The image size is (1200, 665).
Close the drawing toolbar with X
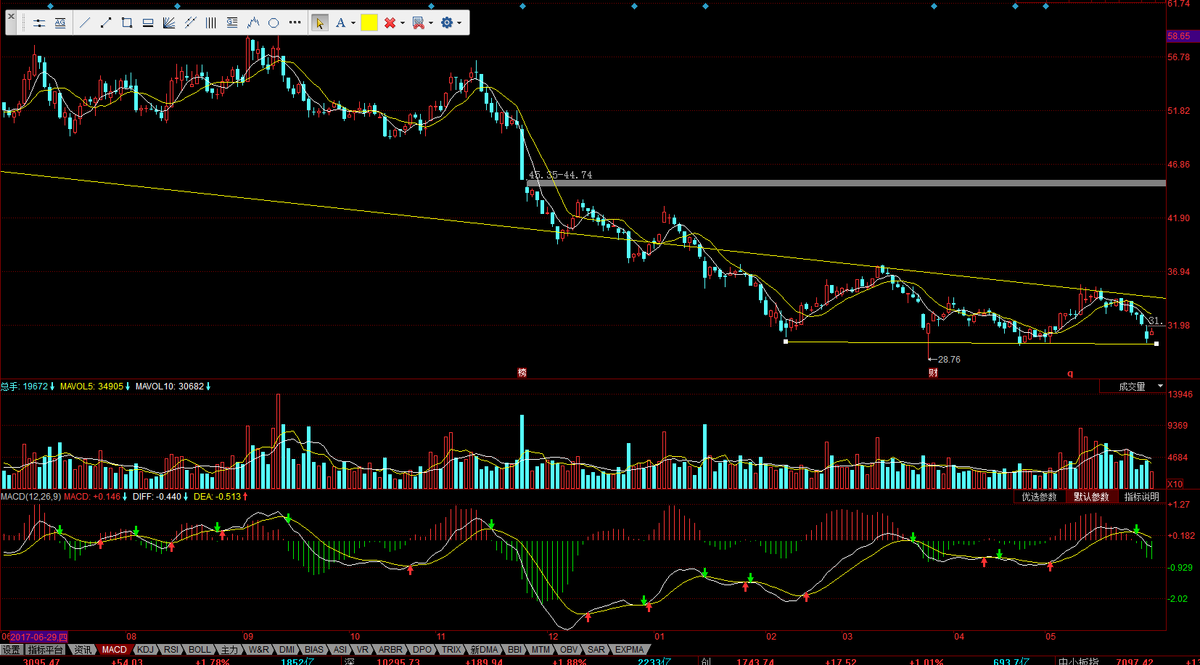(11, 16)
